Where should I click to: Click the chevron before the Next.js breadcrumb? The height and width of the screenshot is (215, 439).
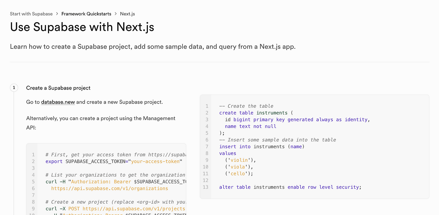[116, 14]
